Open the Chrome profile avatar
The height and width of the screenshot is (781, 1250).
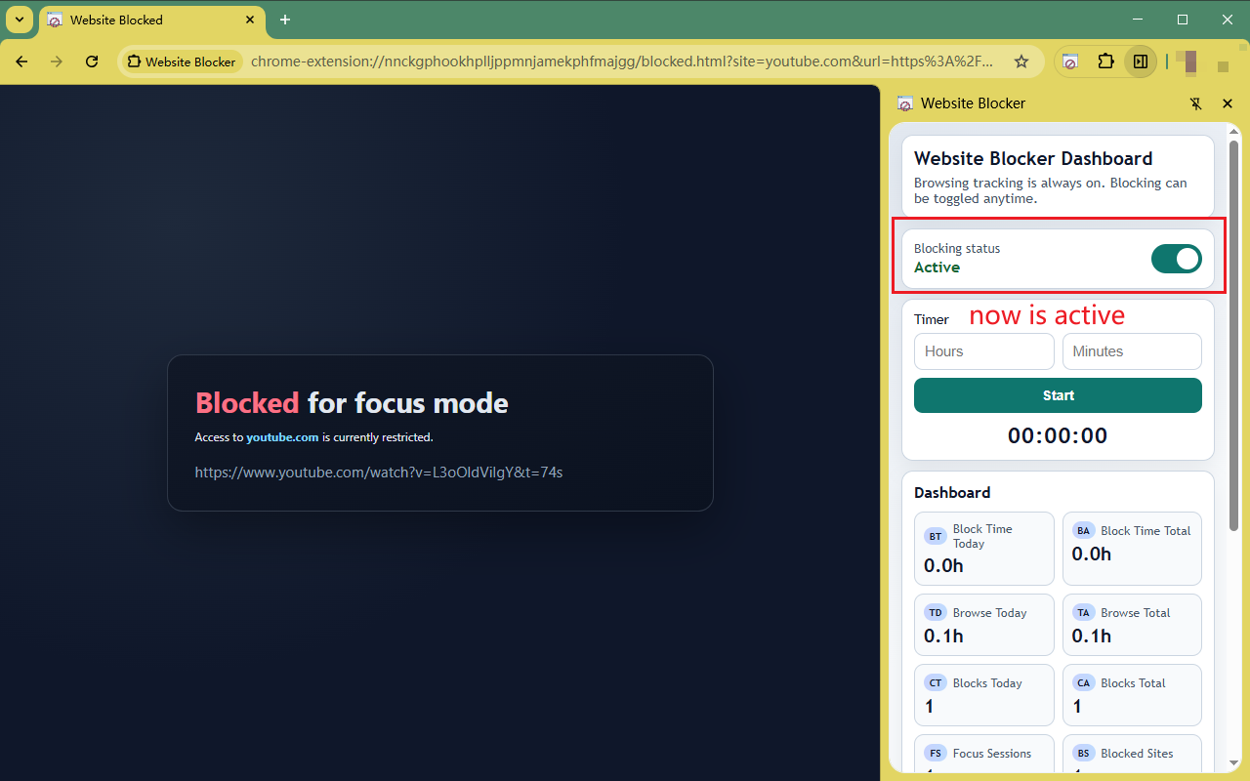pyautogui.click(x=1188, y=62)
